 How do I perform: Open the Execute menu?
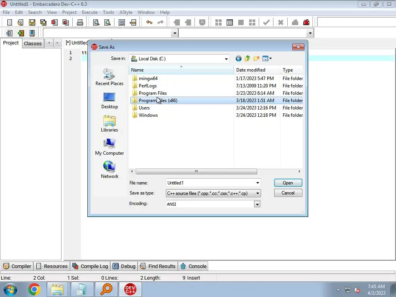pyautogui.click(x=90, y=12)
